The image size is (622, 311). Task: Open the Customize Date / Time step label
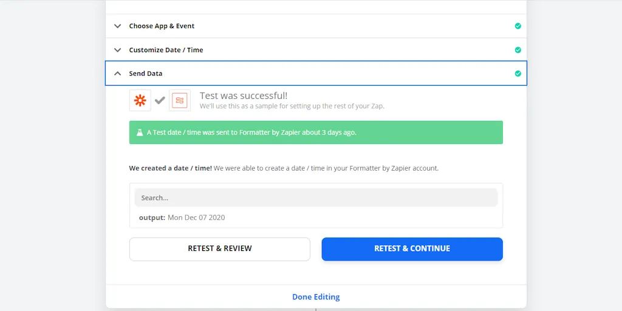[x=166, y=50]
